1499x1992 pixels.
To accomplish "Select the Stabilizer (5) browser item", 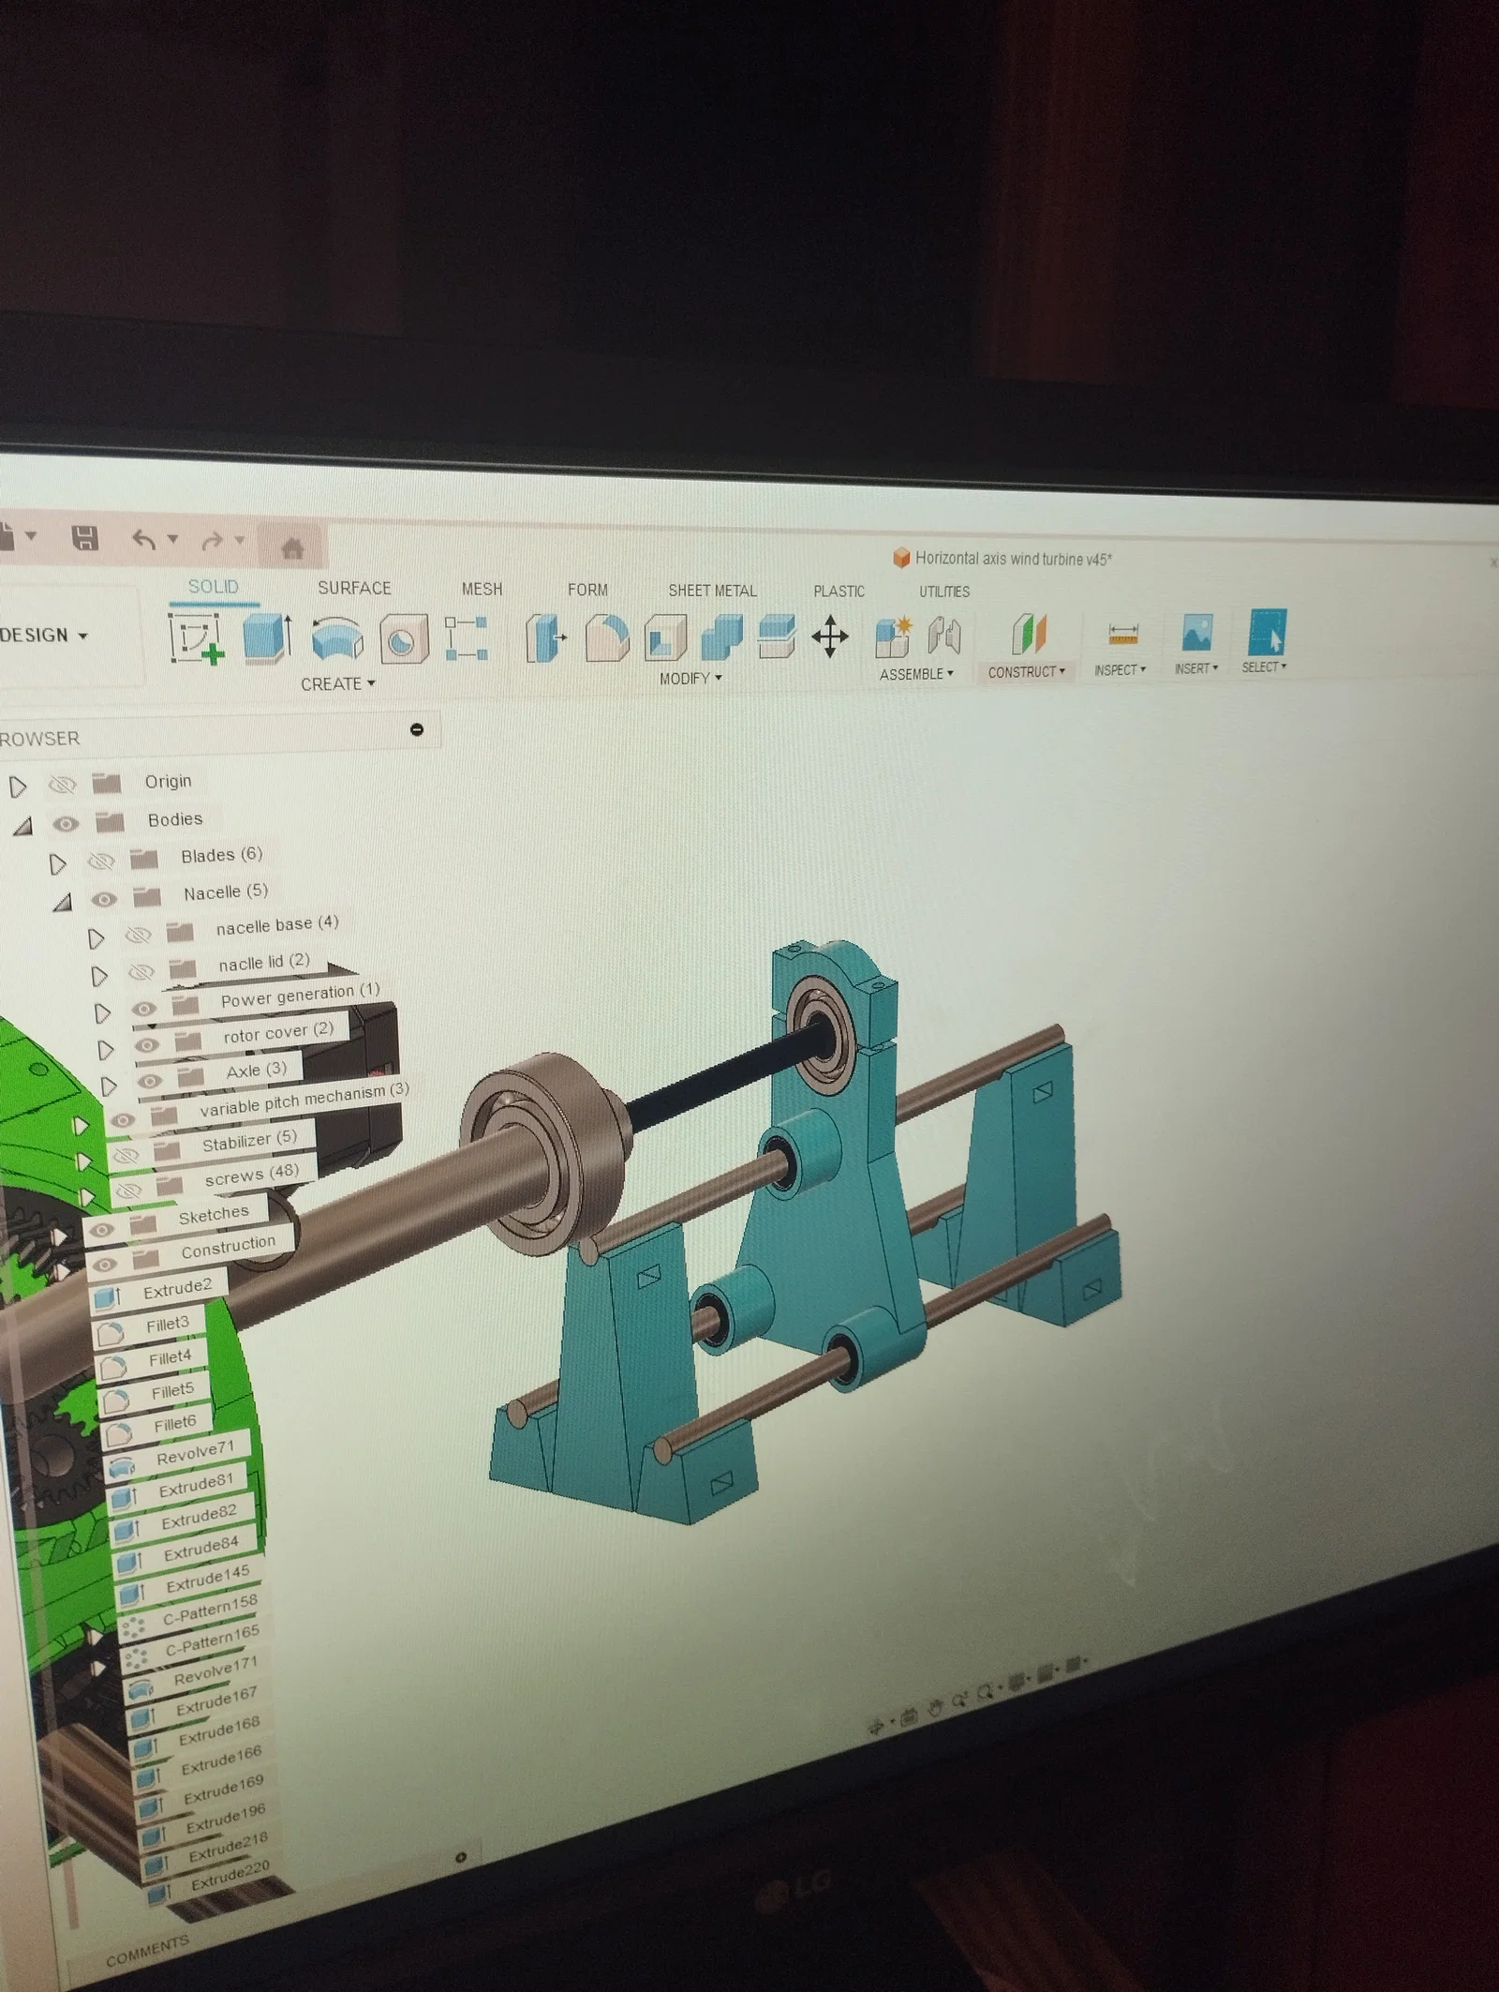I will pyautogui.click(x=249, y=1142).
